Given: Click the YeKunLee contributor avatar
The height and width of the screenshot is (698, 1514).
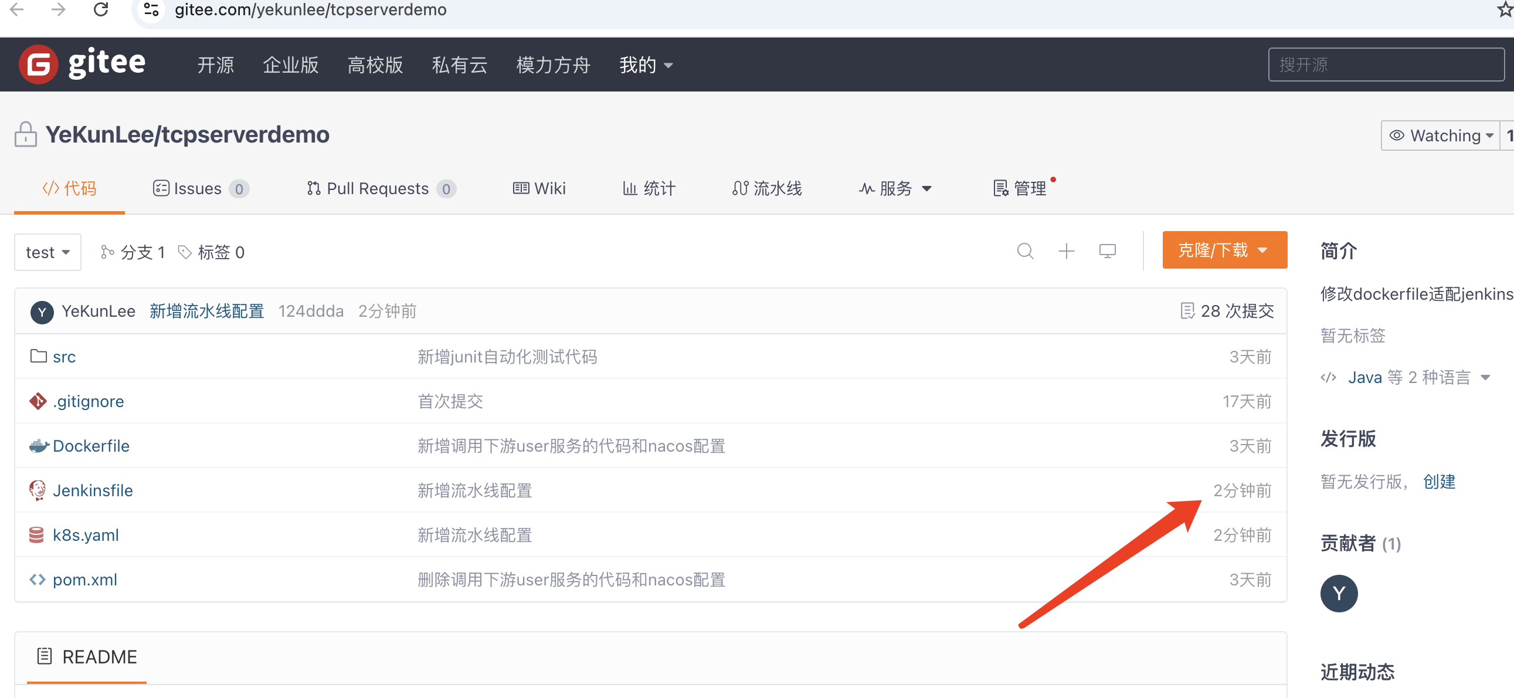Looking at the screenshot, I should tap(1338, 594).
